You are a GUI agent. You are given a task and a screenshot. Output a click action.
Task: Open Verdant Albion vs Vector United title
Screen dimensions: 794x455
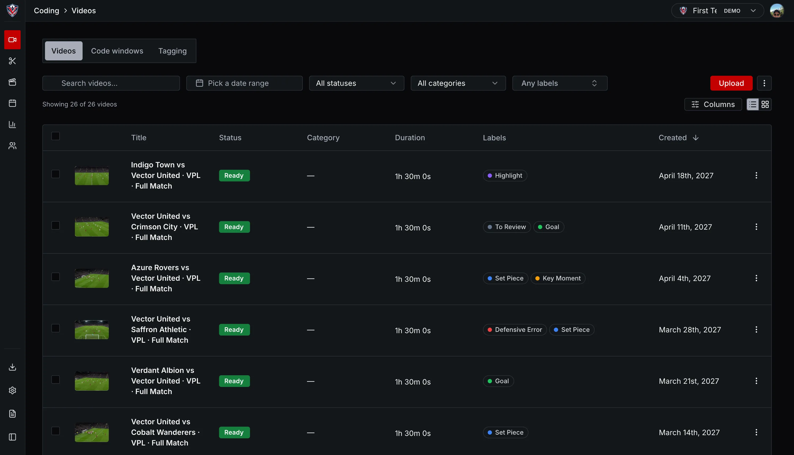166,381
